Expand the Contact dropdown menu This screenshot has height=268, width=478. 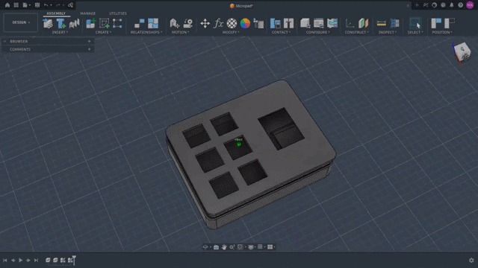(281, 32)
